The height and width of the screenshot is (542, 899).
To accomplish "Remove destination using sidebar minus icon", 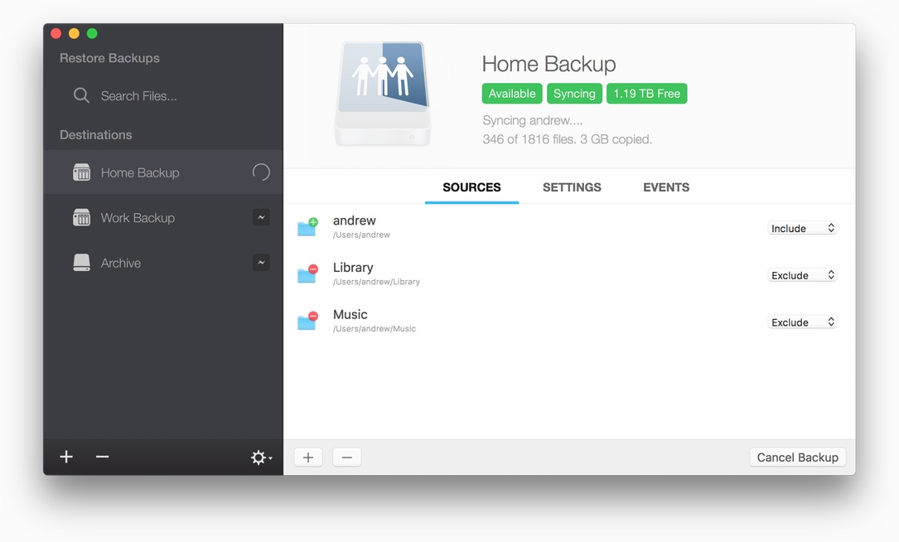I will (103, 457).
